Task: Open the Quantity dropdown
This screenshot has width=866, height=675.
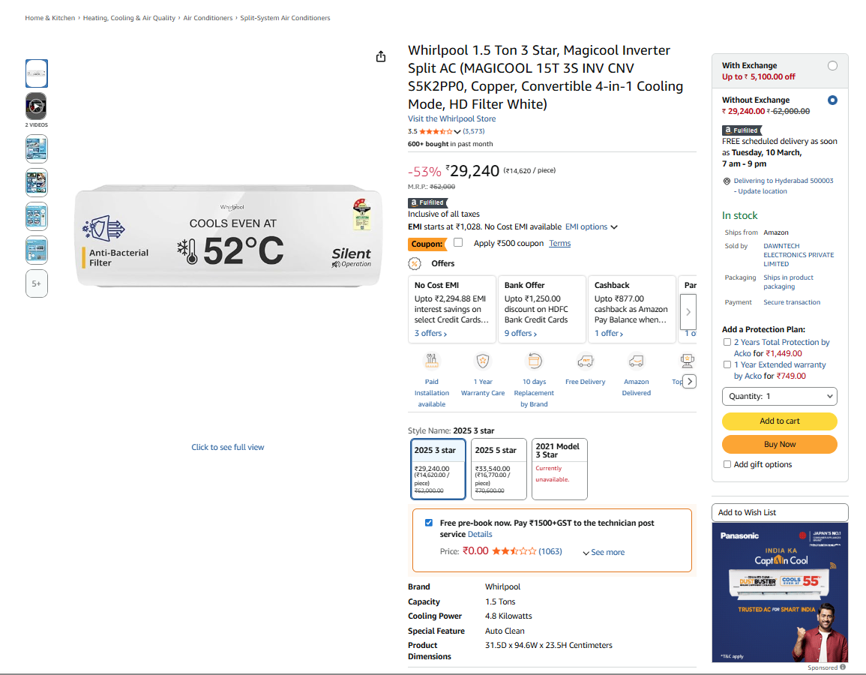Action: 779,396
